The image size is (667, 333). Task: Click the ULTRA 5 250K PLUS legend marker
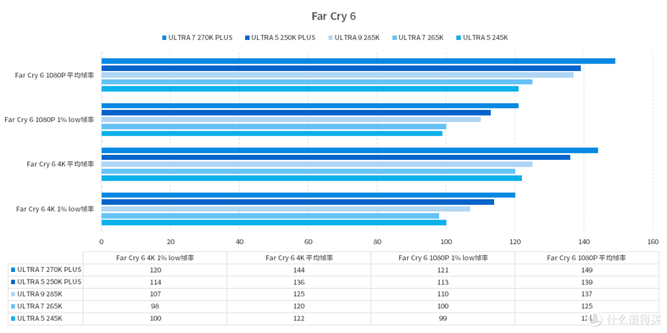[x=246, y=38]
